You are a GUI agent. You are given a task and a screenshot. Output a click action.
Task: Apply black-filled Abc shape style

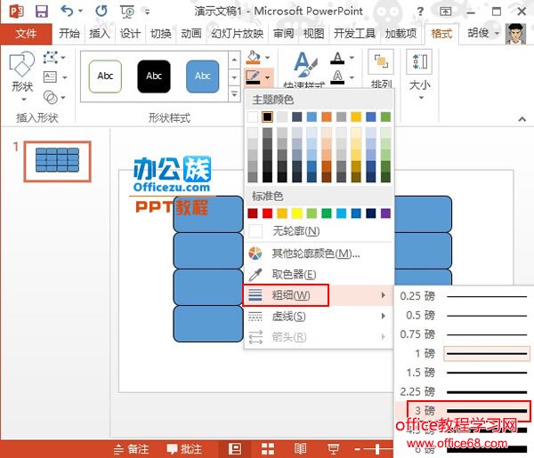(x=154, y=76)
